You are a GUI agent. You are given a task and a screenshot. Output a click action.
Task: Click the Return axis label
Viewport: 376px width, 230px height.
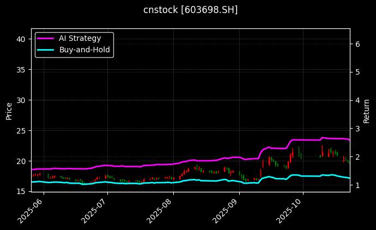tap(367, 110)
